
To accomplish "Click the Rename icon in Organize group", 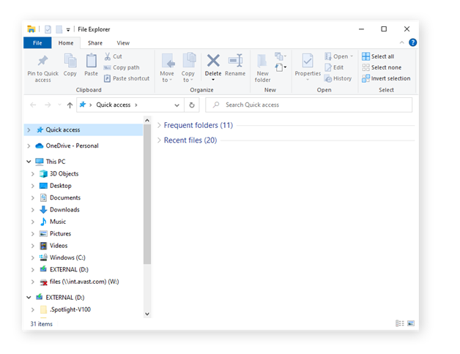I will [235, 61].
